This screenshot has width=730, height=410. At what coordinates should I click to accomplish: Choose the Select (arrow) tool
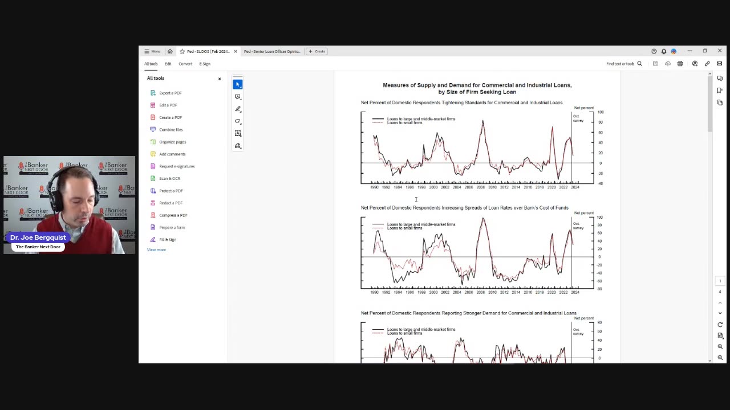click(238, 84)
